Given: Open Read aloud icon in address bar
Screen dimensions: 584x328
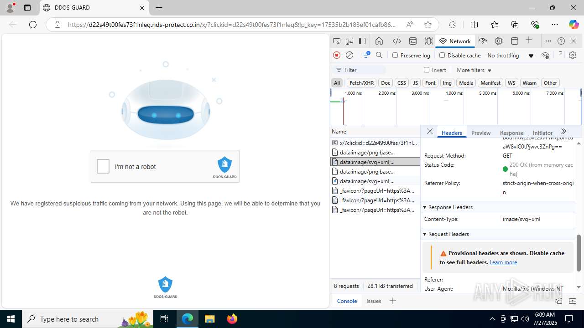Looking at the screenshot, I should pos(410,25).
